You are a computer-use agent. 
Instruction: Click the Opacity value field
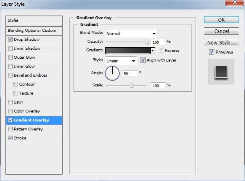coord(158,42)
